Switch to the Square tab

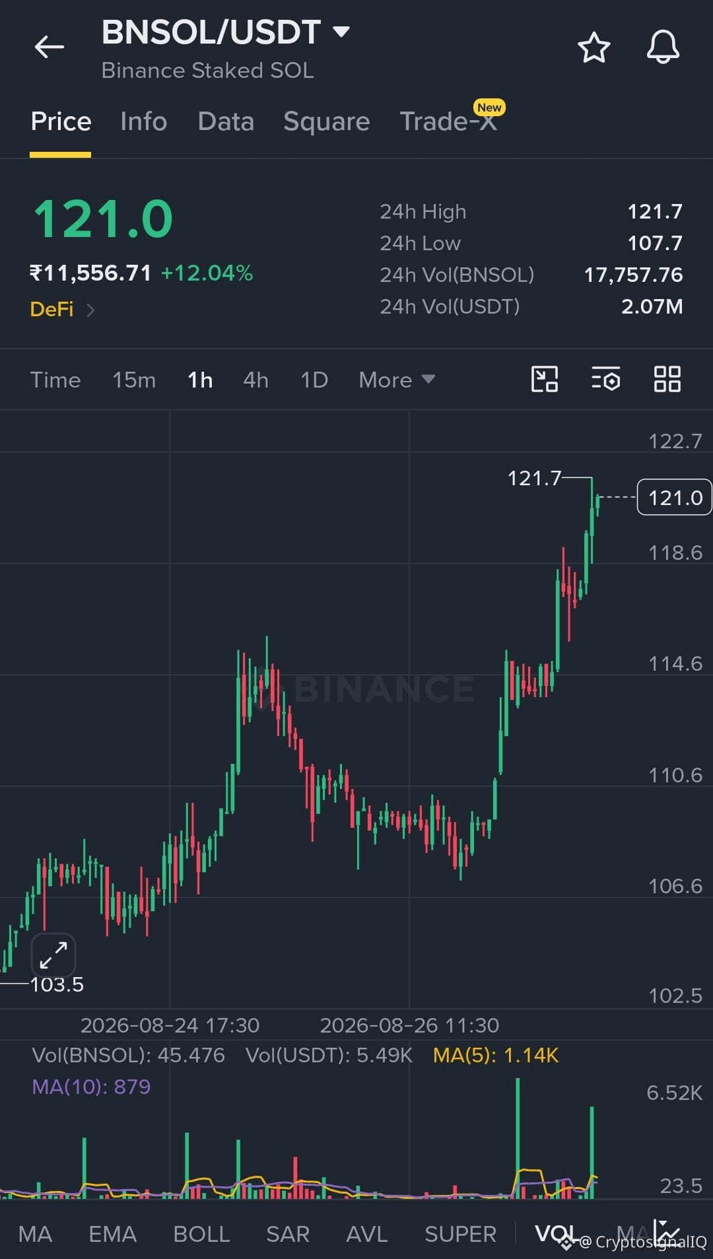click(326, 121)
